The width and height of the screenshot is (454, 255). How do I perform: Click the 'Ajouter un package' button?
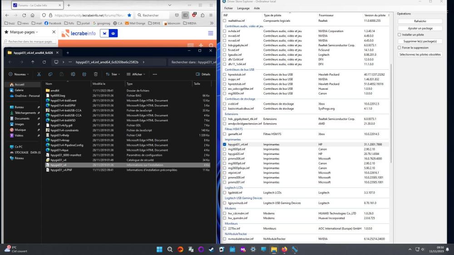[x=419, y=28]
